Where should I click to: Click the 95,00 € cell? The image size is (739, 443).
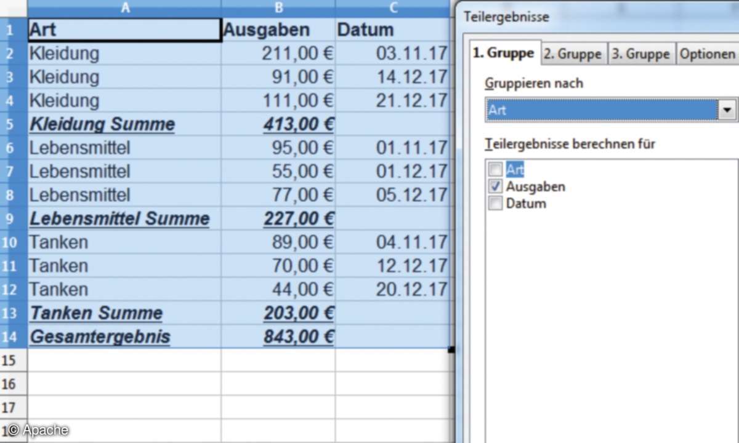(x=278, y=148)
